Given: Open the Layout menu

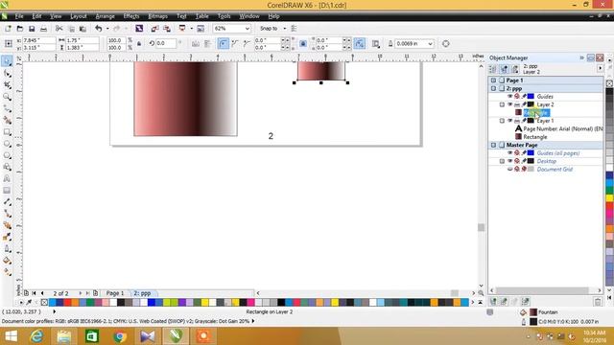Looking at the screenshot, I should tap(79, 16).
